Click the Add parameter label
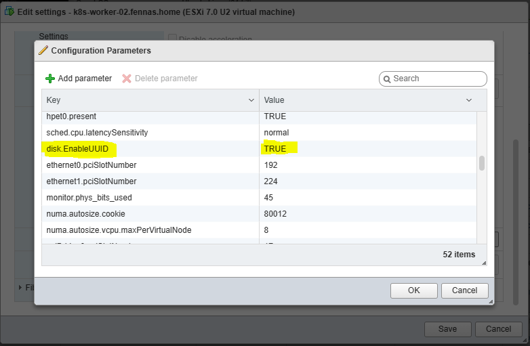The image size is (530, 346). 85,79
